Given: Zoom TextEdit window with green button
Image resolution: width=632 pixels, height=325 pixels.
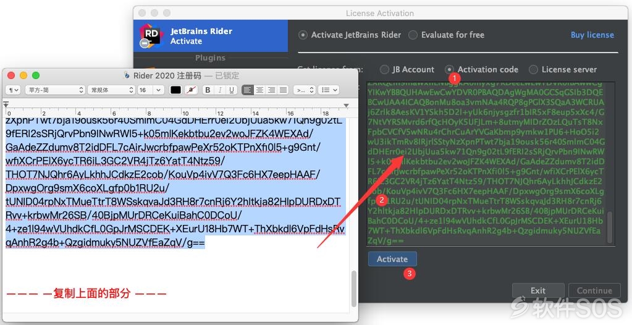Looking at the screenshot, I should point(36,75).
